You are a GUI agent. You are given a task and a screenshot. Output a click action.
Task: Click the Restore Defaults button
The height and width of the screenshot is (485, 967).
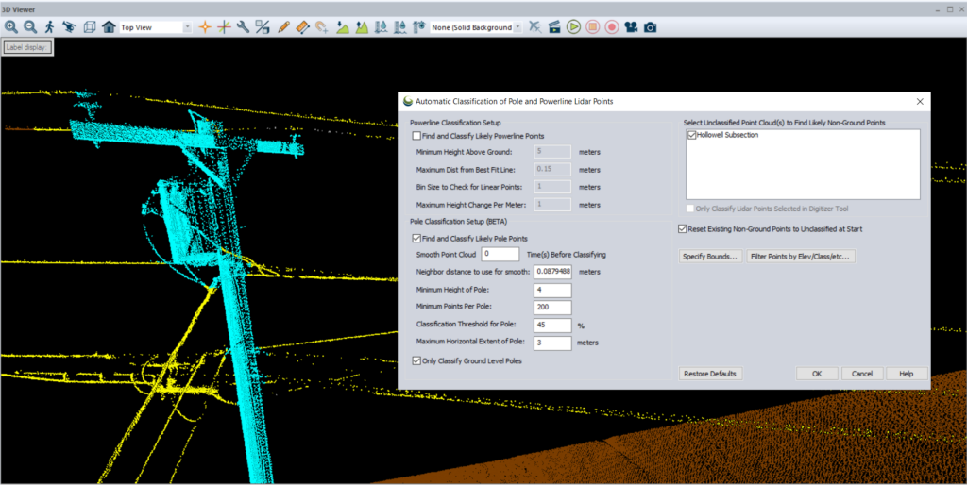point(710,374)
